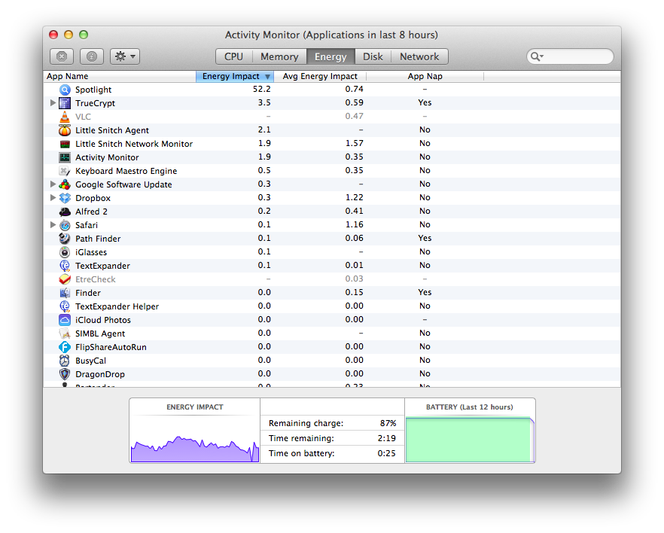
Task: Sort by App Name column header
Action: (x=120, y=76)
